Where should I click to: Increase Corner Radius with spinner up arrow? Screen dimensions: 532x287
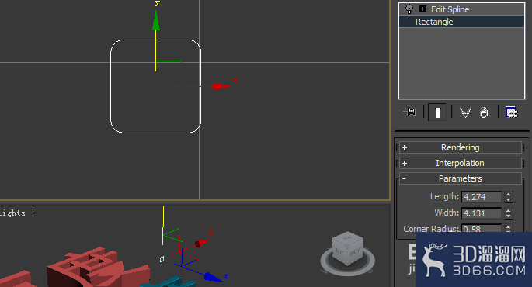tap(508, 226)
